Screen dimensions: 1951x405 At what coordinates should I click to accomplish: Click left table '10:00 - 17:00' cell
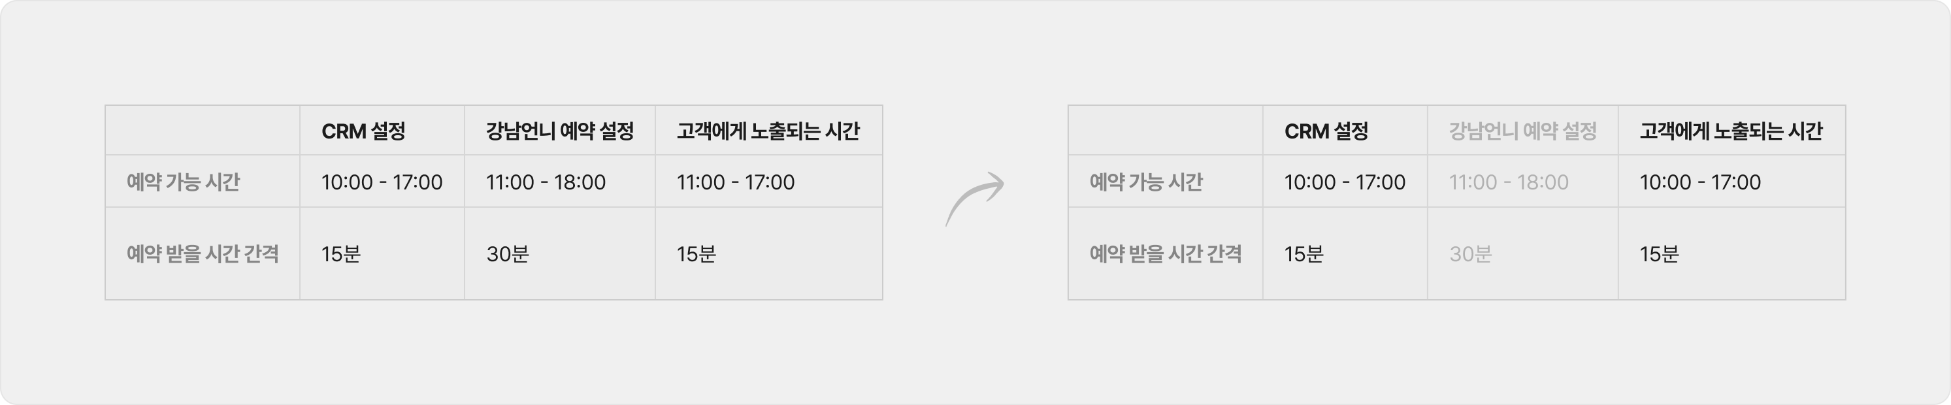point(382,182)
